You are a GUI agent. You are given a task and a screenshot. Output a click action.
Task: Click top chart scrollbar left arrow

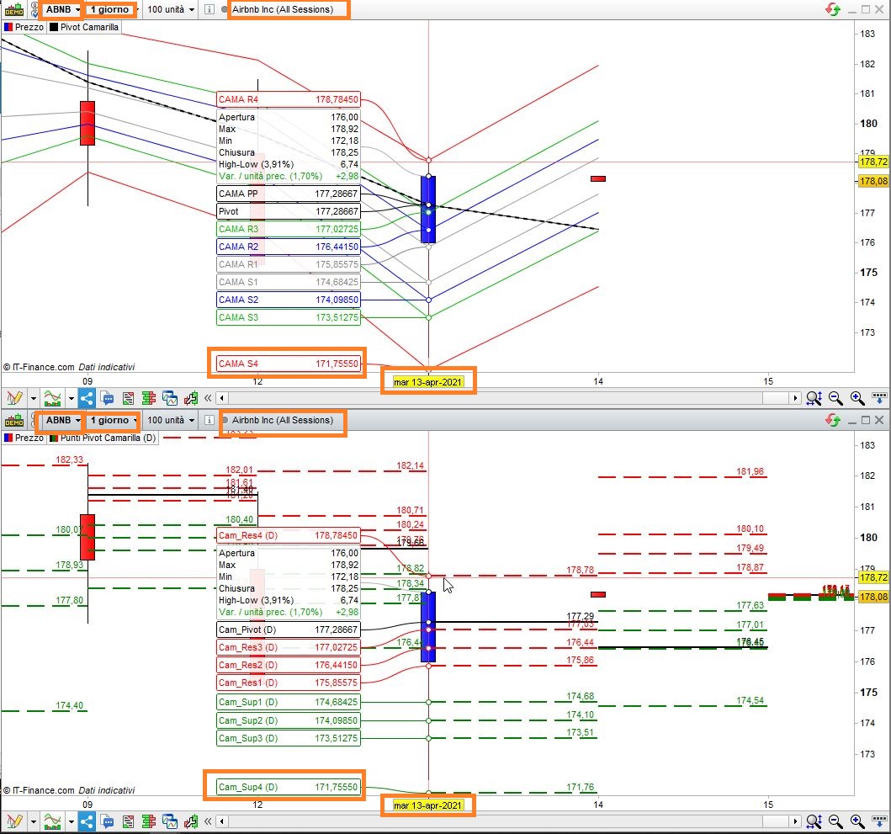(x=222, y=398)
